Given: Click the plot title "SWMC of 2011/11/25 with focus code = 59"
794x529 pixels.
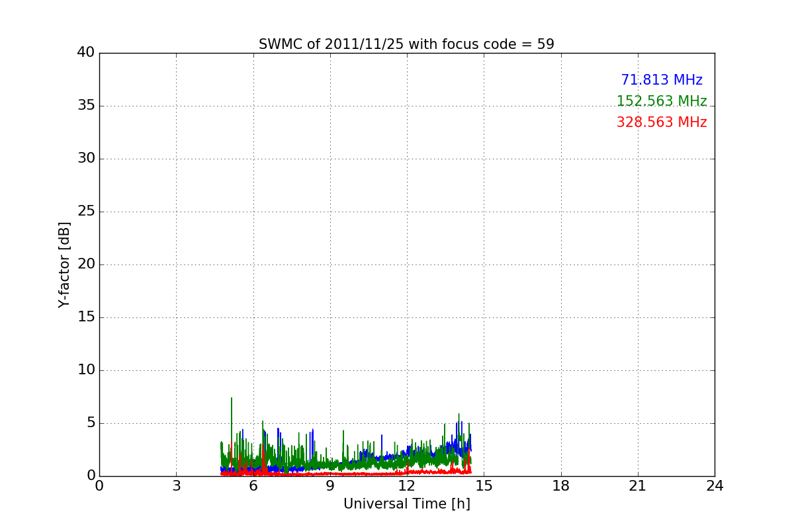Looking at the screenshot, I should tap(406, 44).
